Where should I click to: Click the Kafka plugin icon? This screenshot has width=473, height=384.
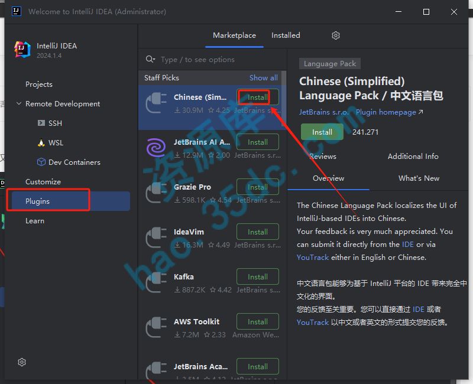coord(156,282)
